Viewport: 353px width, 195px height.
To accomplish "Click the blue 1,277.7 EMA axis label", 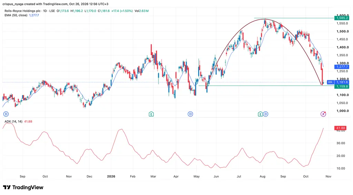I will click(x=342, y=67).
